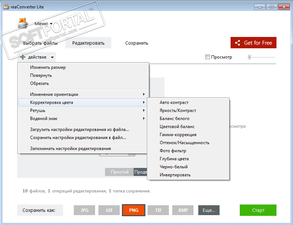Open more formats with Еще...

pyautogui.click(x=209, y=210)
